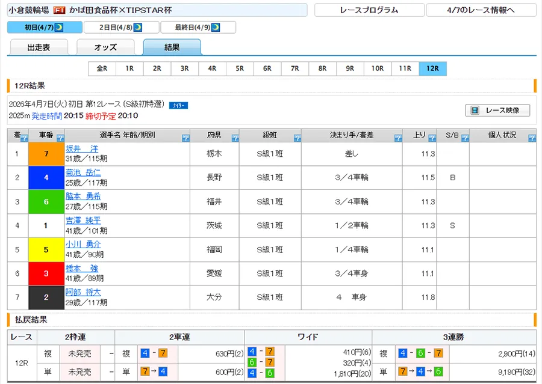Click help icon in 府県 column header
The width and height of the screenshot is (542, 384).
(234, 138)
